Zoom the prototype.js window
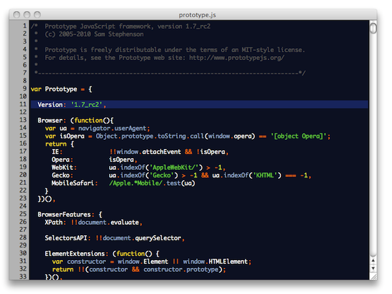Image resolution: width=392 pixels, height=294 pixels. pos(37,15)
